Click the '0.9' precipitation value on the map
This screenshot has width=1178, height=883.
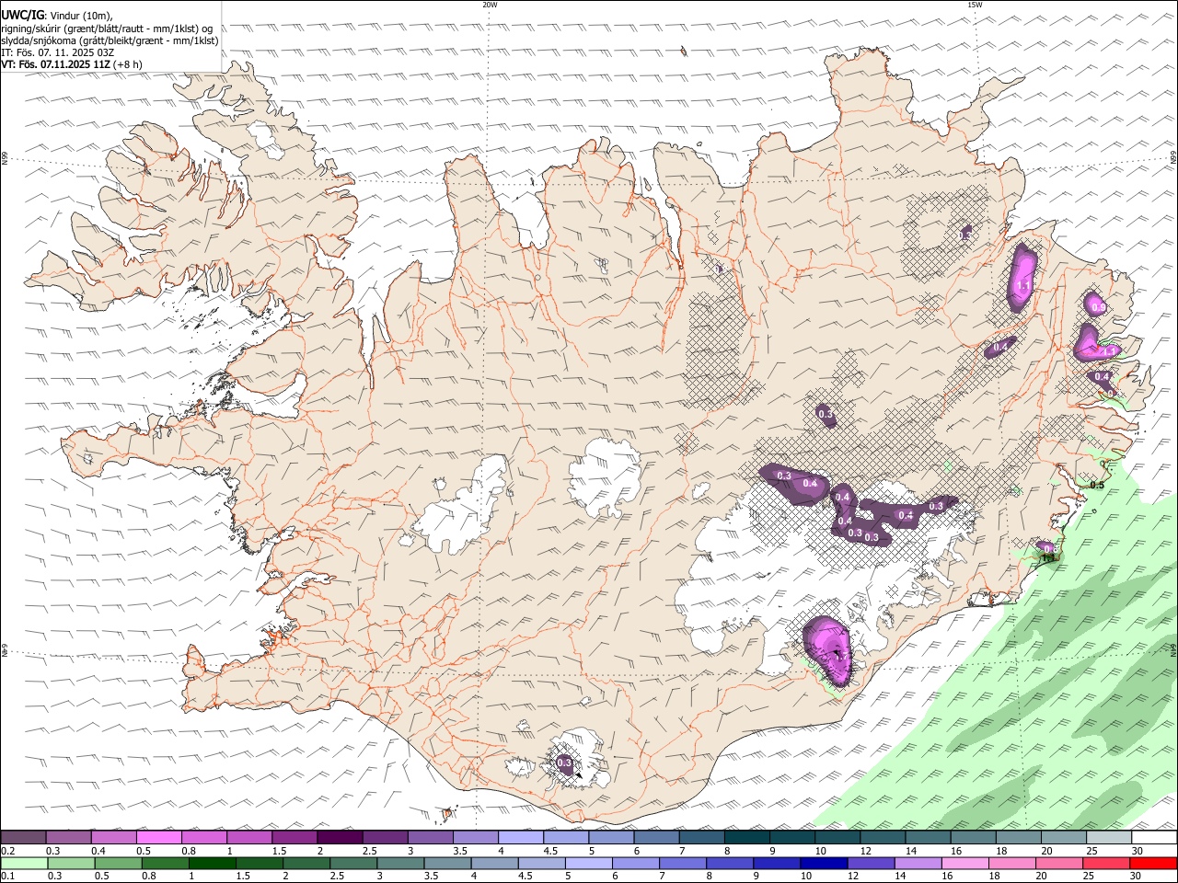tap(1098, 306)
